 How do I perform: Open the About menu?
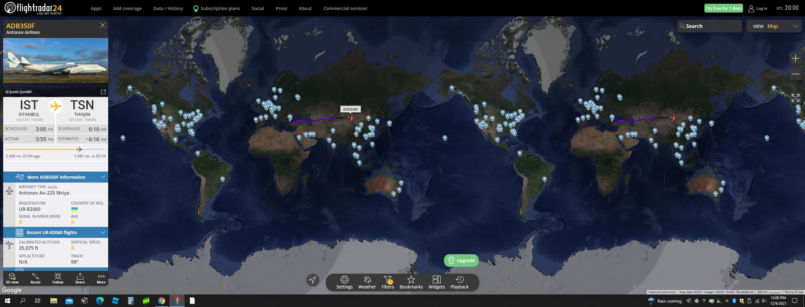coord(305,8)
